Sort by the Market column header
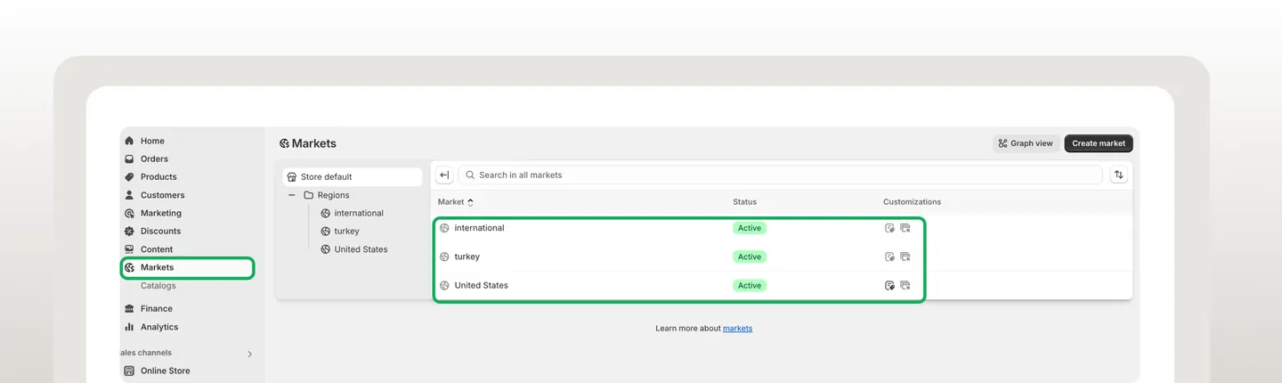This screenshot has width=1282, height=383. pos(456,202)
